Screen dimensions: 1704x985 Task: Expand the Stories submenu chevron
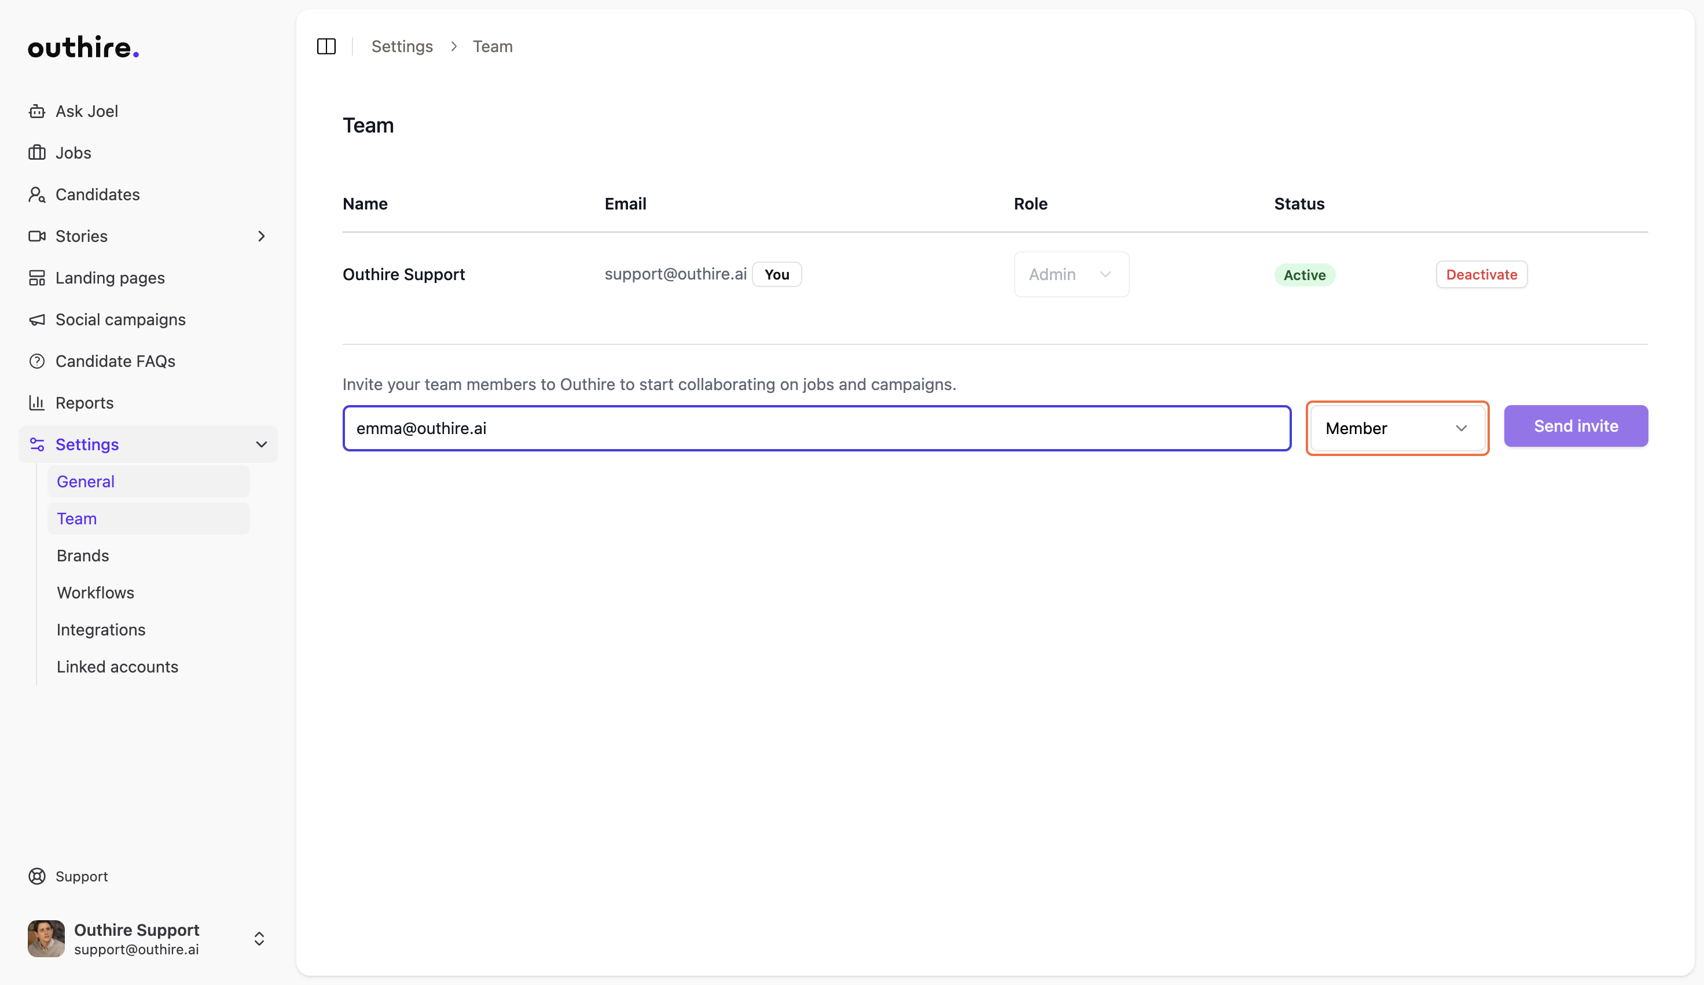pos(261,236)
